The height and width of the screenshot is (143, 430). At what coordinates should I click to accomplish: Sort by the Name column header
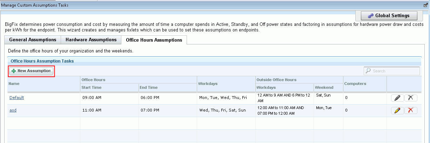[14, 84]
